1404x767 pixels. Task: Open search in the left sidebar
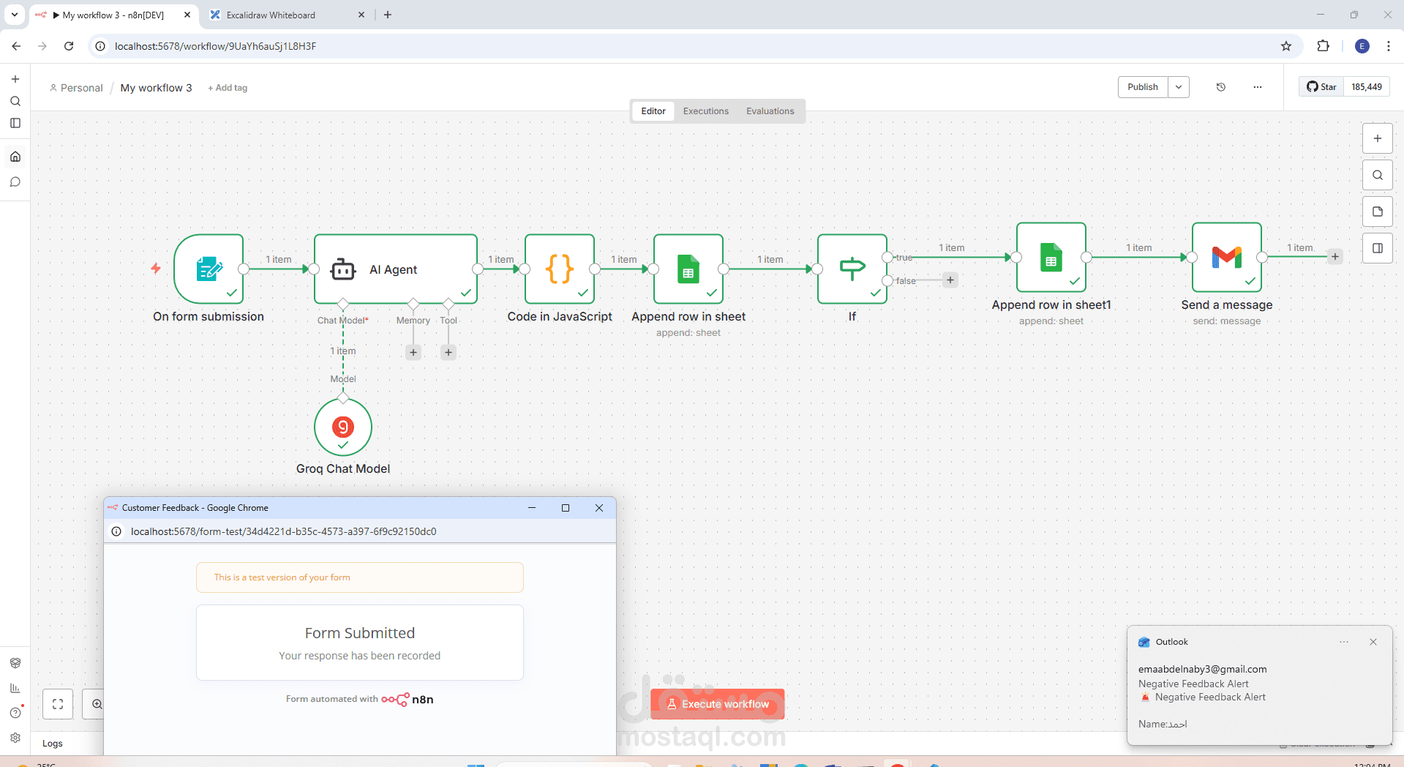[x=15, y=101]
